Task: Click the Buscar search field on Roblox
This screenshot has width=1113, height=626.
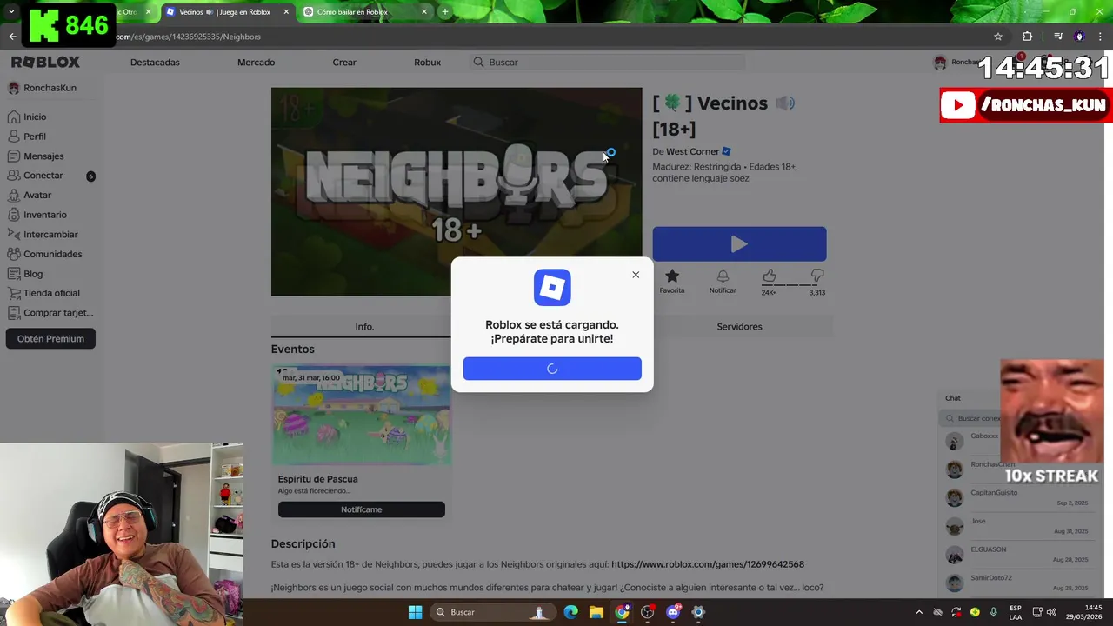Action: pos(609,63)
